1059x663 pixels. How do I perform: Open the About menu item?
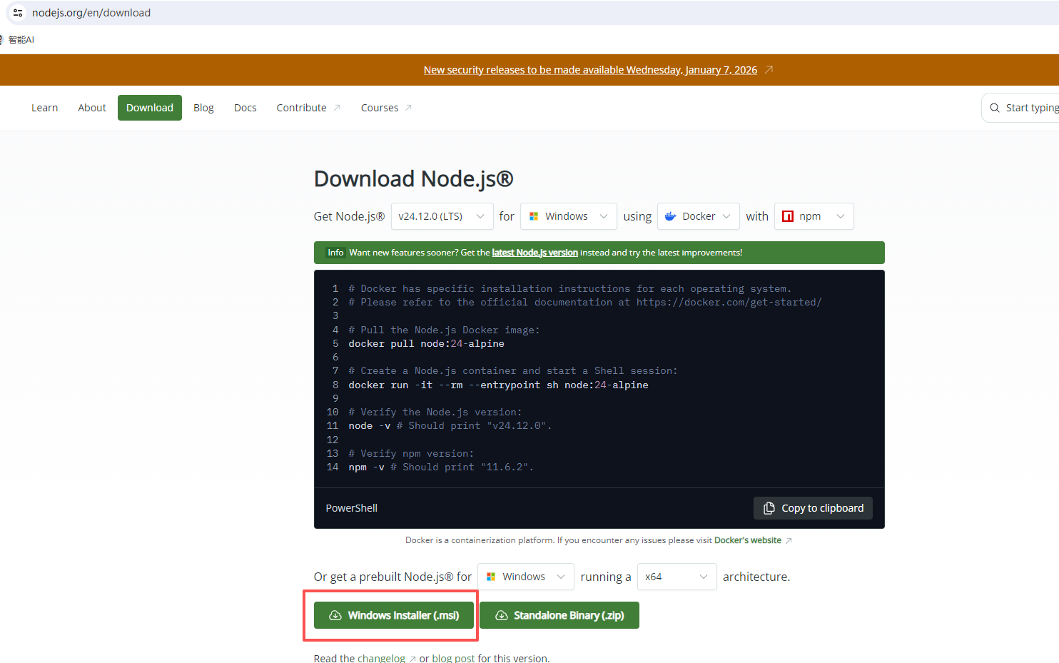click(92, 108)
